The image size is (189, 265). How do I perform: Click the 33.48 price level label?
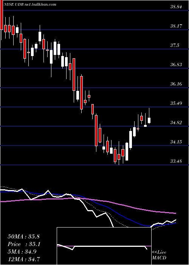click(176, 161)
